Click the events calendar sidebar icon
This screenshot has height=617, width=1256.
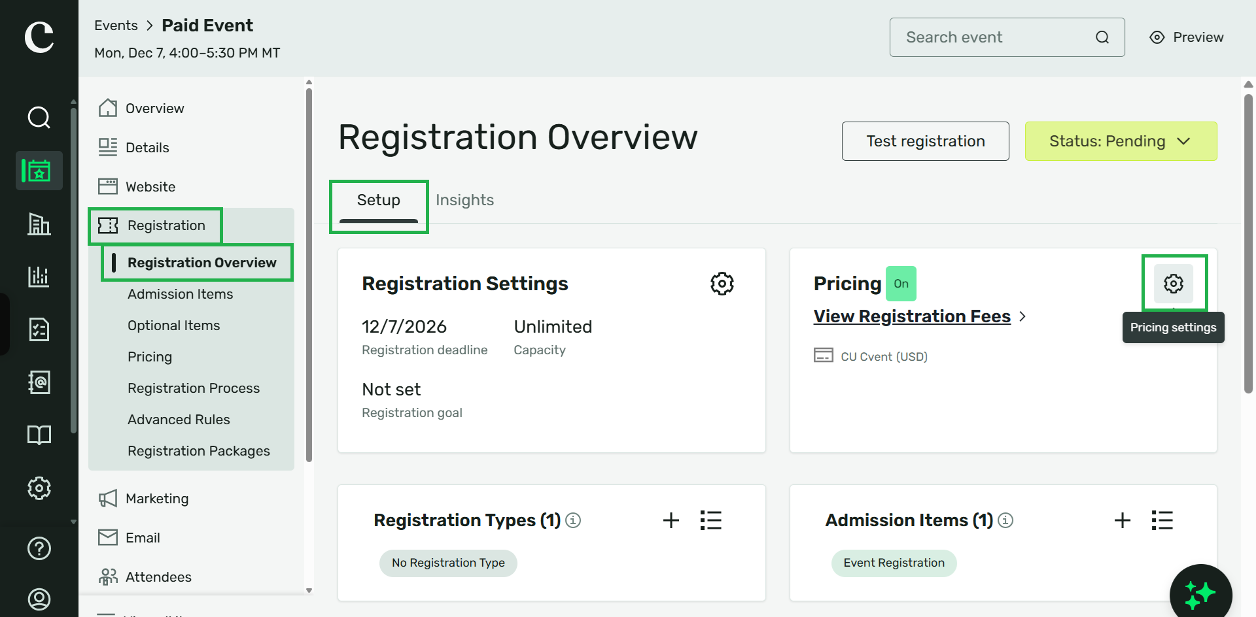click(39, 171)
